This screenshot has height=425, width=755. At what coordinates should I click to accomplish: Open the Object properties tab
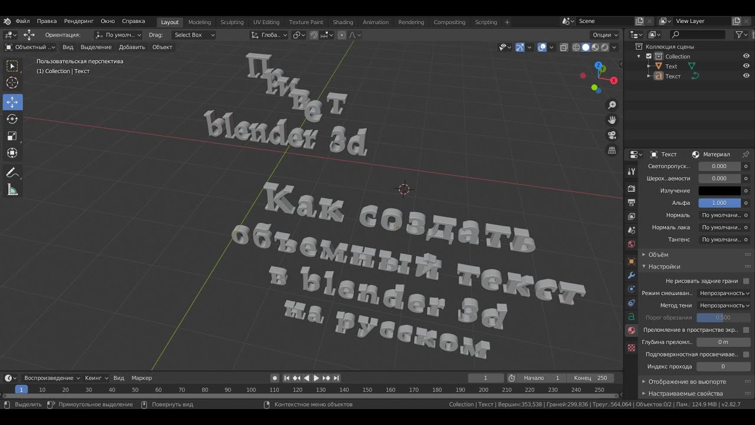(631, 261)
